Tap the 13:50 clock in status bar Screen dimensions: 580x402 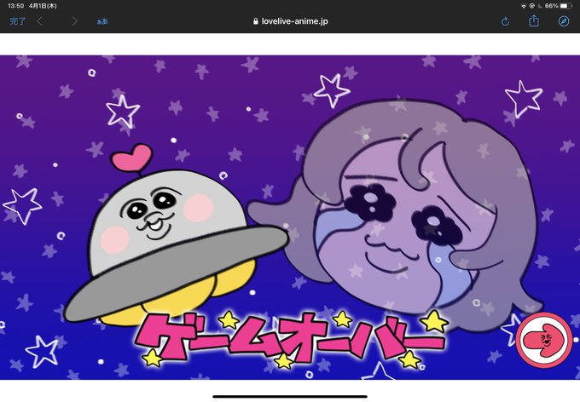[x=16, y=6]
